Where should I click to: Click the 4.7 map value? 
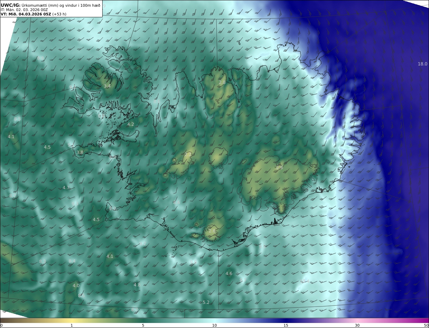(66, 187)
